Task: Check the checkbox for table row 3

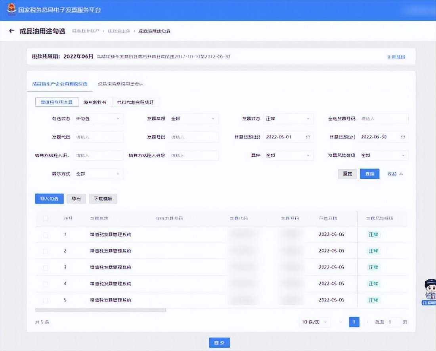Action: tap(45, 267)
